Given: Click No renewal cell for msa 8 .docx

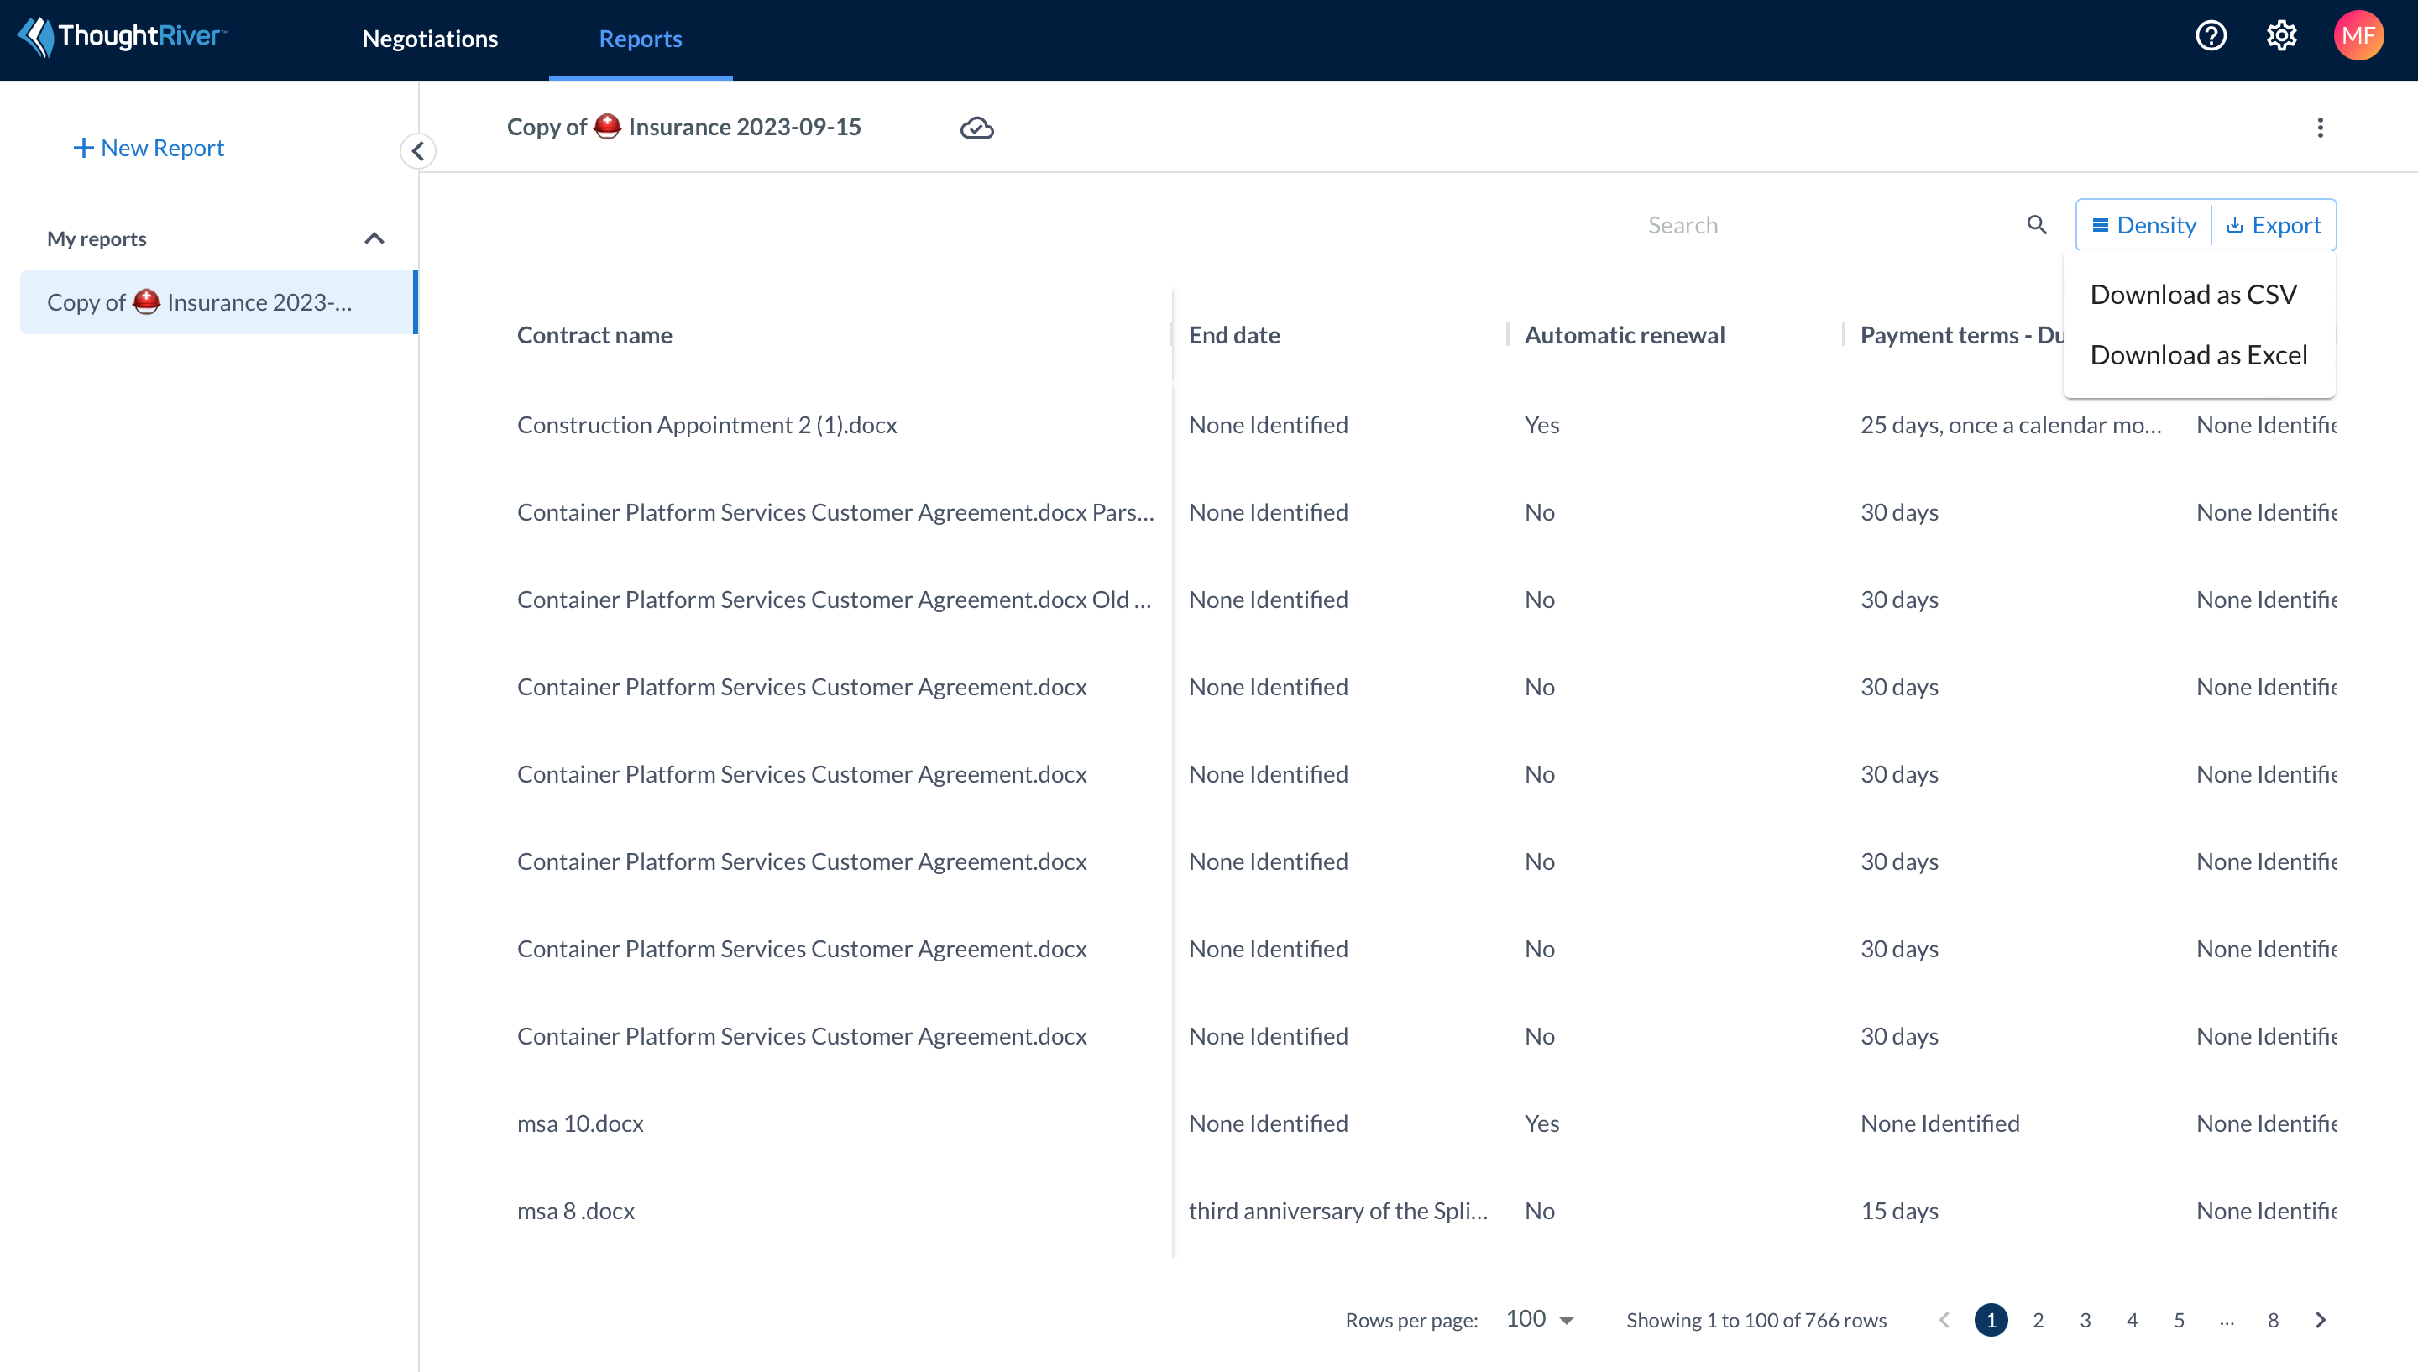Looking at the screenshot, I should (x=1539, y=1211).
